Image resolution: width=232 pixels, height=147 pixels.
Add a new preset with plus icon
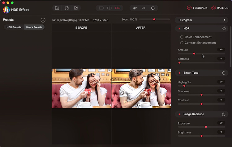(43, 20)
